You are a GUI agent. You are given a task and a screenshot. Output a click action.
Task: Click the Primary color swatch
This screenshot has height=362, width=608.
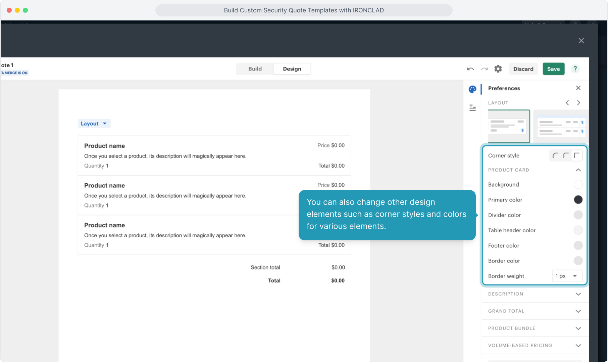pos(578,200)
